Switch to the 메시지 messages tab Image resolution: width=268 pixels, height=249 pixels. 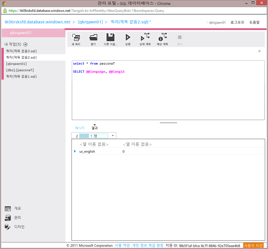(80, 128)
